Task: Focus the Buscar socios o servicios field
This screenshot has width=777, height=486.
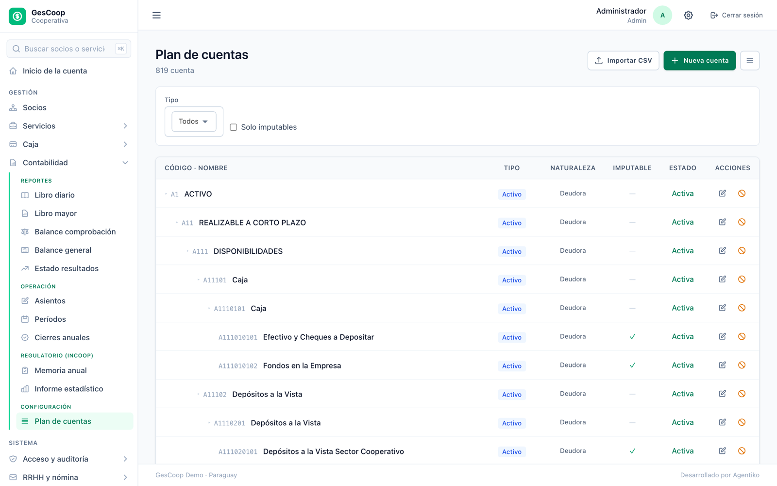Action: click(x=69, y=49)
